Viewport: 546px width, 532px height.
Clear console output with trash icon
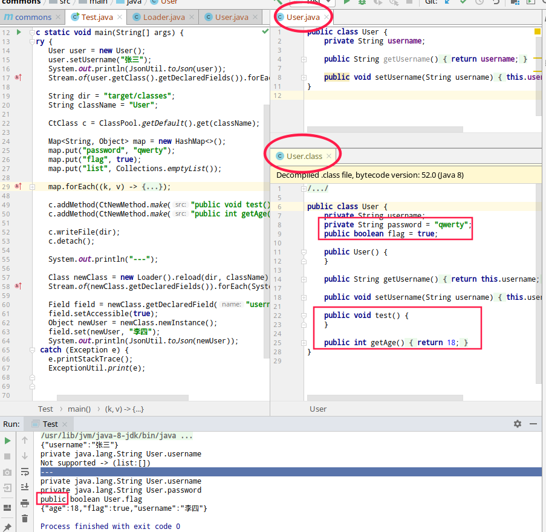tap(25, 518)
